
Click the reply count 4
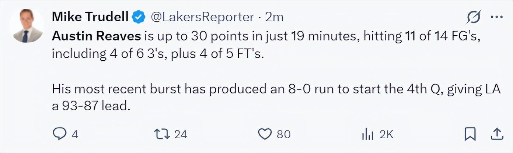(x=75, y=135)
